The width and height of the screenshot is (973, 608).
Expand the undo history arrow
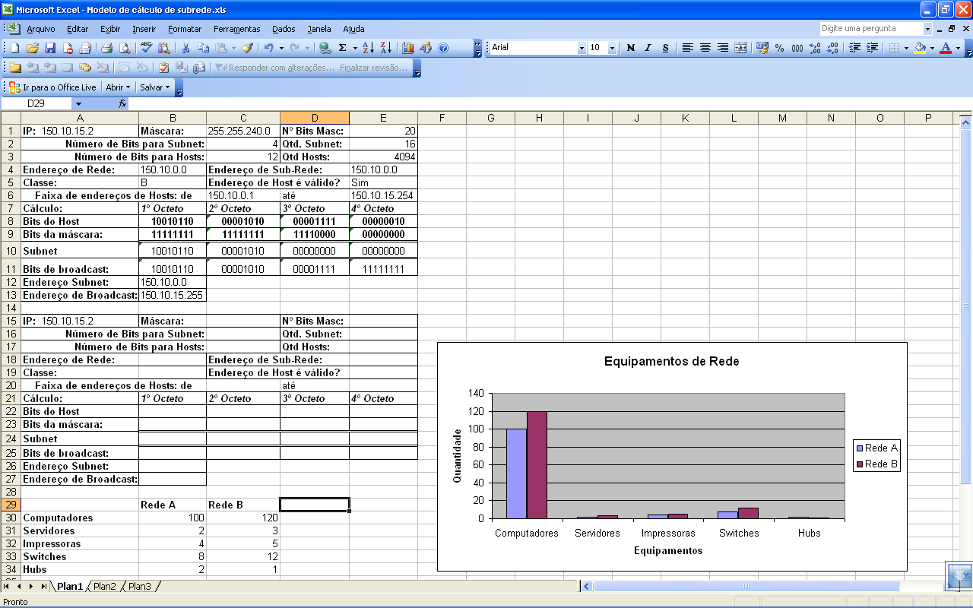click(x=281, y=48)
